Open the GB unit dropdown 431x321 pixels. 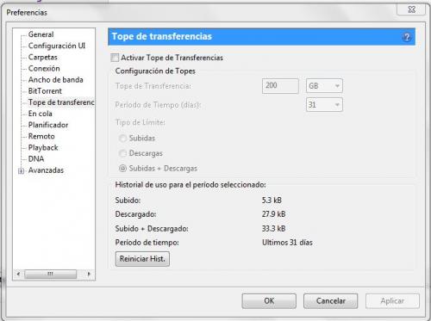[x=324, y=86]
